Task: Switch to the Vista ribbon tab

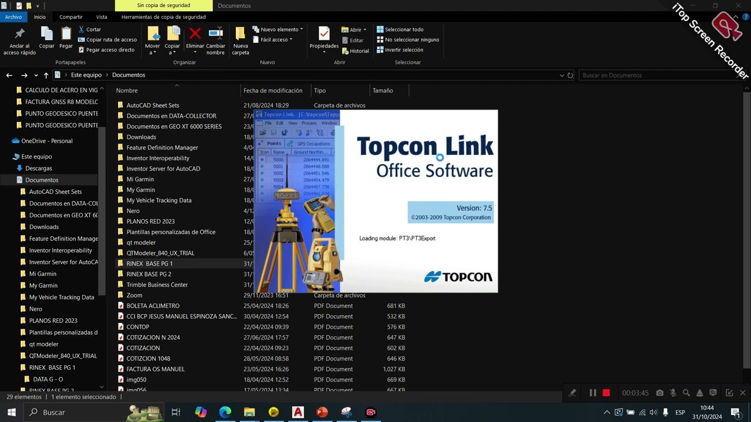Action: [x=102, y=17]
